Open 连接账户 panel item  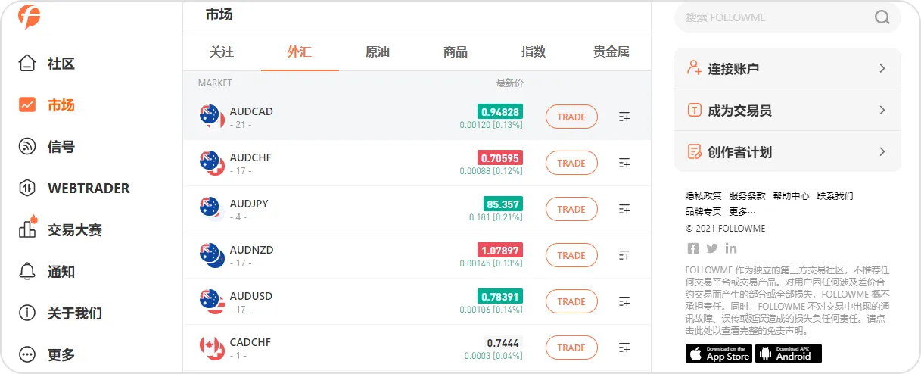click(788, 68)
